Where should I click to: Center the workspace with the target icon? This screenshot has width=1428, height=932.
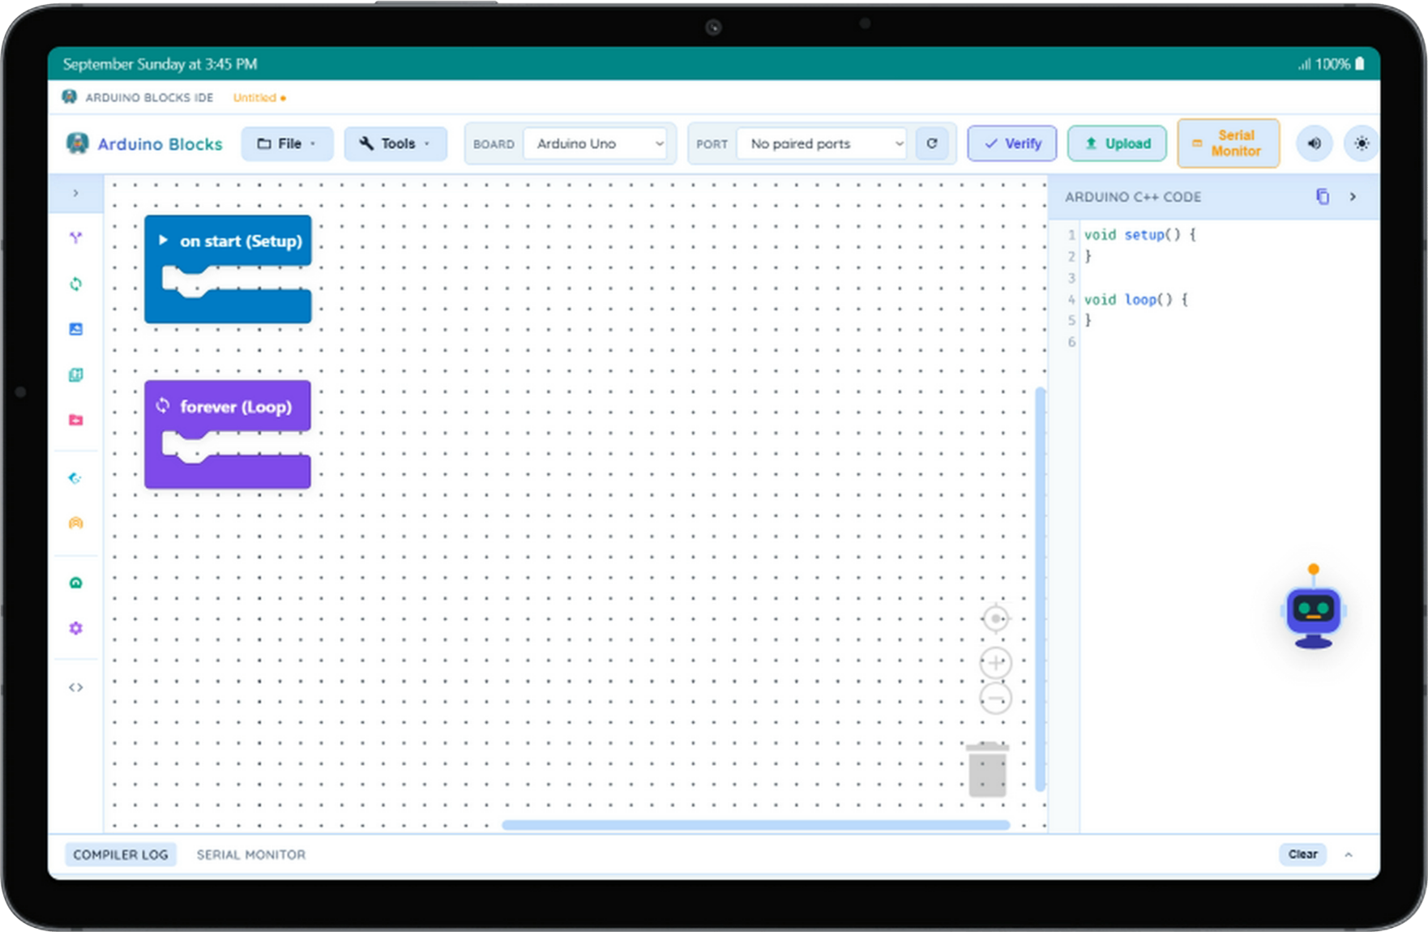tap(995, 618)
